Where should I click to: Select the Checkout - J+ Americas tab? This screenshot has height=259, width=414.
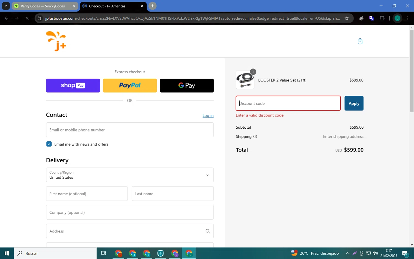[x=113, y=6]
